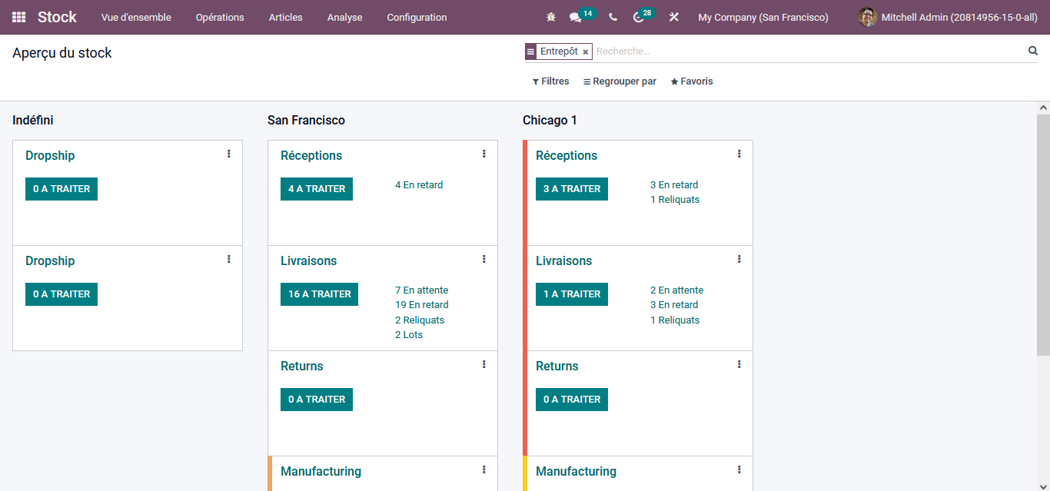Screen dimensions: 1050x491
Task: Click the vertical scrollbar thumb
Action: click(1043, 234)
